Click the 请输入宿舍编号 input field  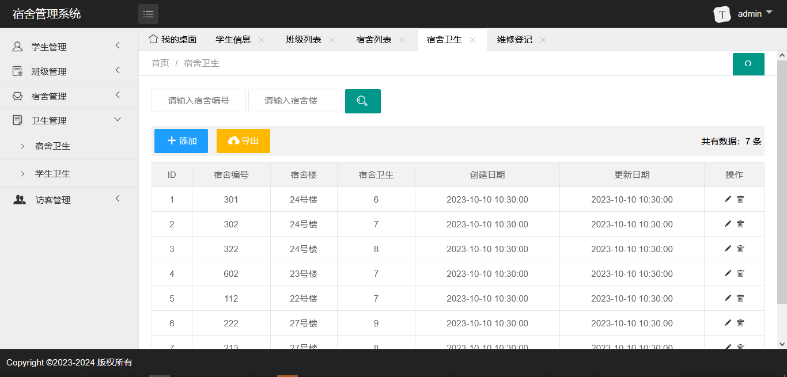198,101
